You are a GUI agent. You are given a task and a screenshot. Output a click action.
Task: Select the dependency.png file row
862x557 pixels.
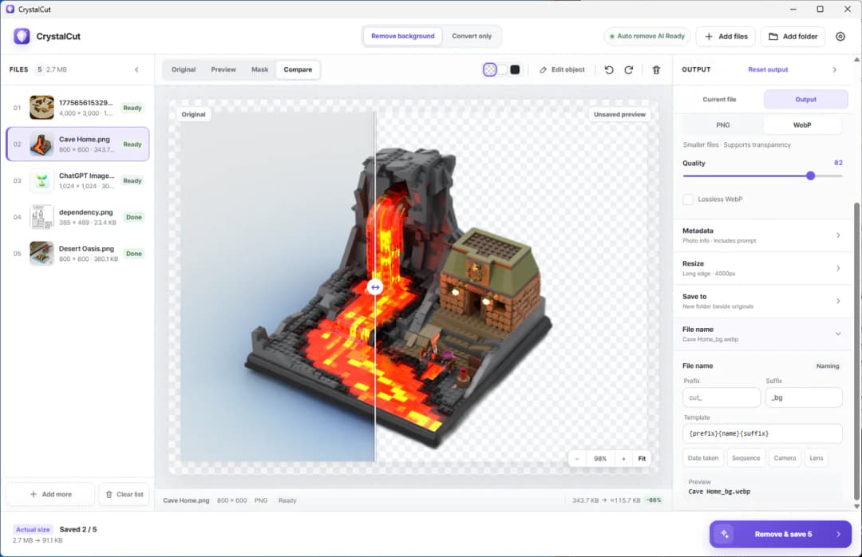(77, 217)
